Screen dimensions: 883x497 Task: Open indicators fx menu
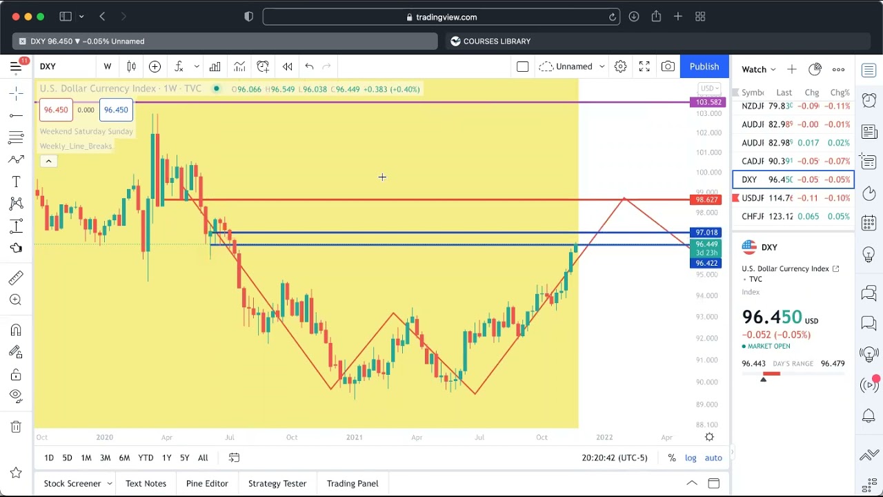point(179,66)
